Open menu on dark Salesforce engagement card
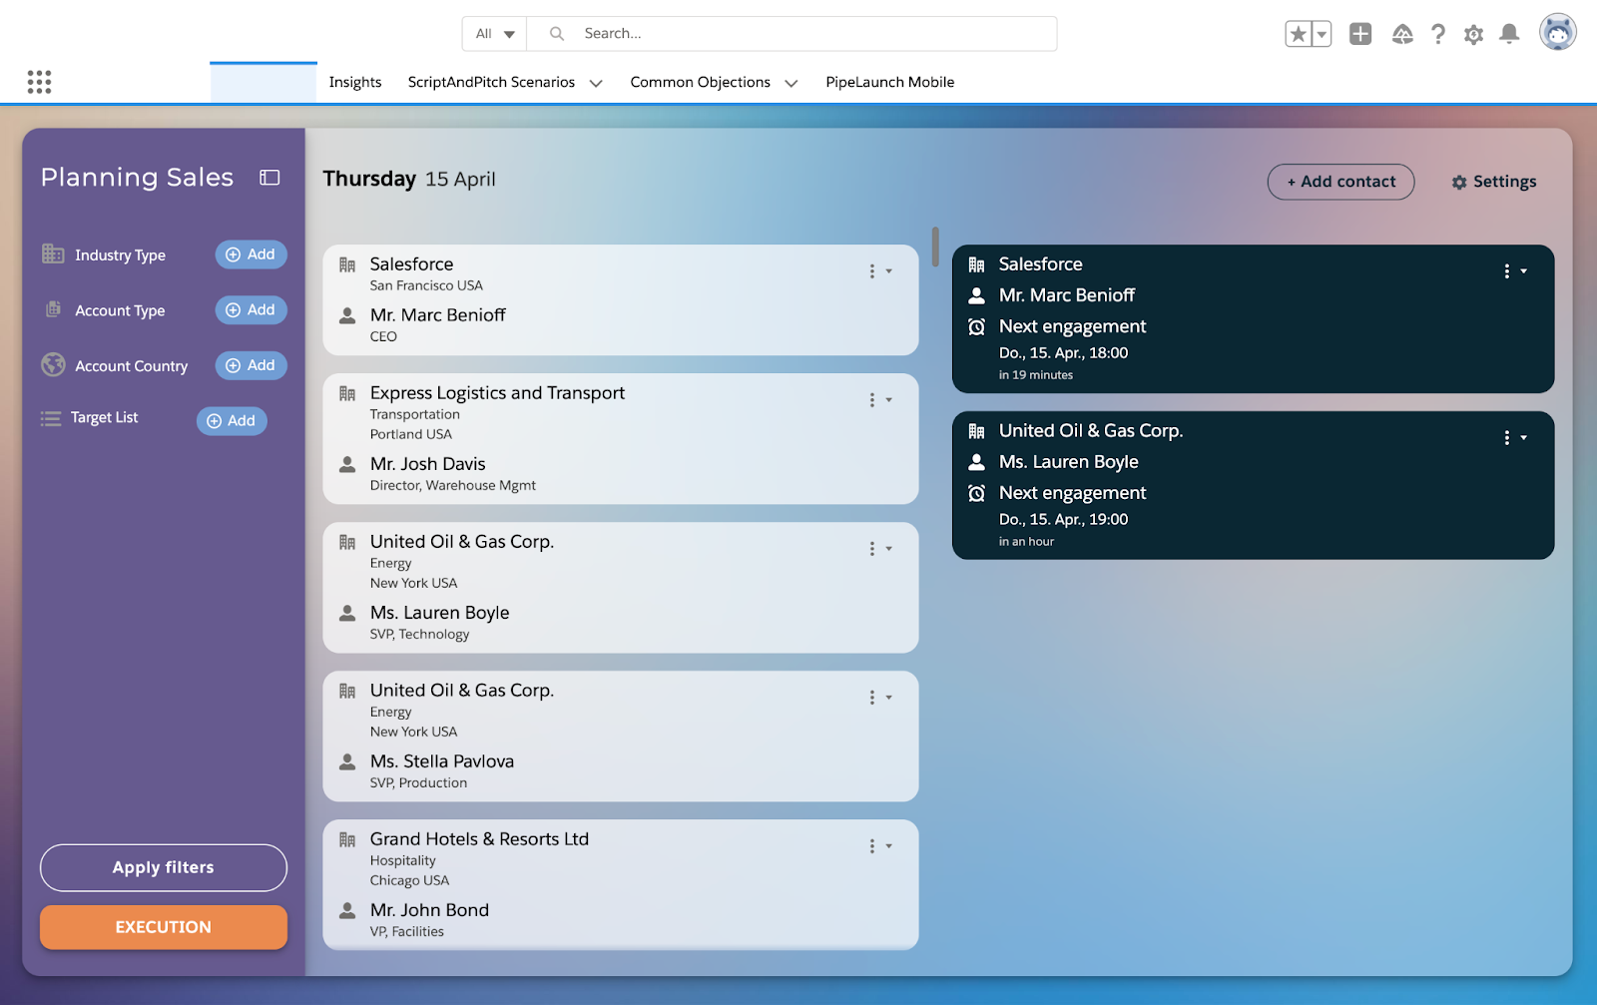 pos(1515,271)
